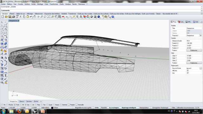The image size is (203, 114).
Task: Open the Fichier menu
Action: (3, 4)
